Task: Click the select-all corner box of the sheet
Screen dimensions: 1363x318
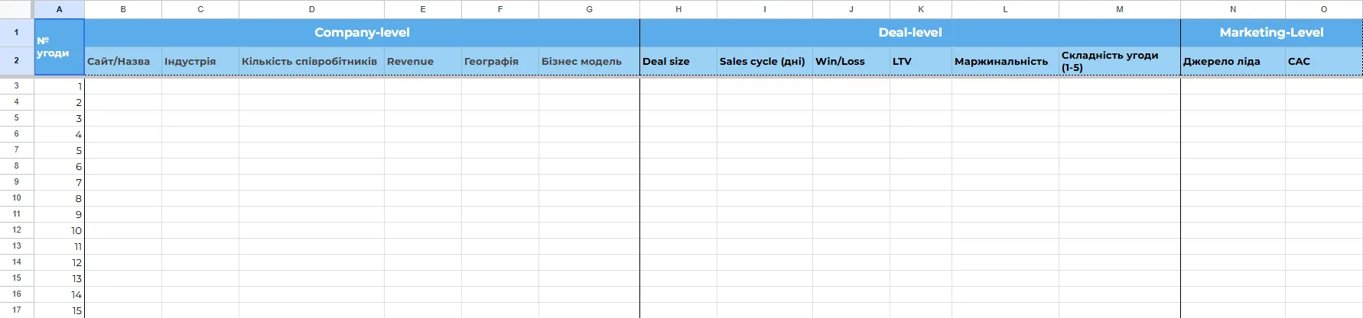Action: [16, 9]
